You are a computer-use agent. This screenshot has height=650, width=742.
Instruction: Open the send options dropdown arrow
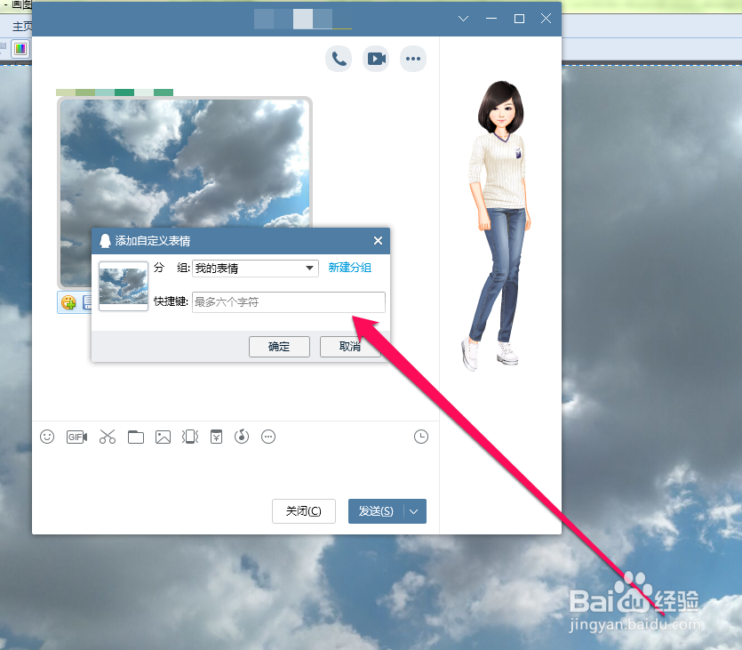414,511
